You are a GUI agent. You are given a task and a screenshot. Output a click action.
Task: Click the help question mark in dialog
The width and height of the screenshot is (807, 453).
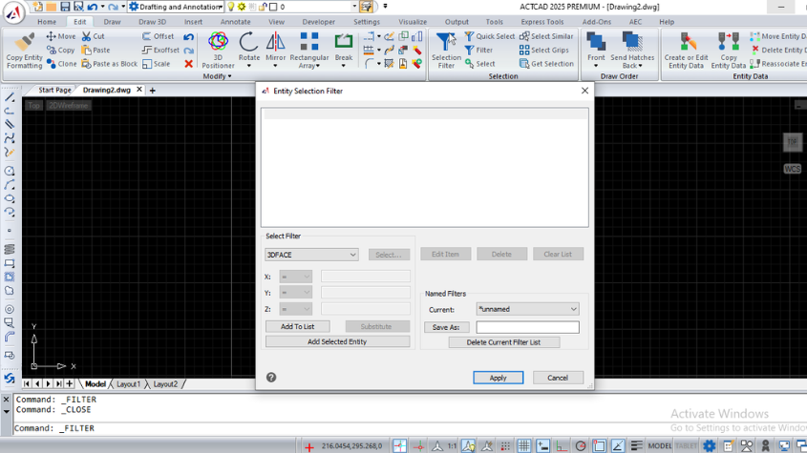[271, 378]
